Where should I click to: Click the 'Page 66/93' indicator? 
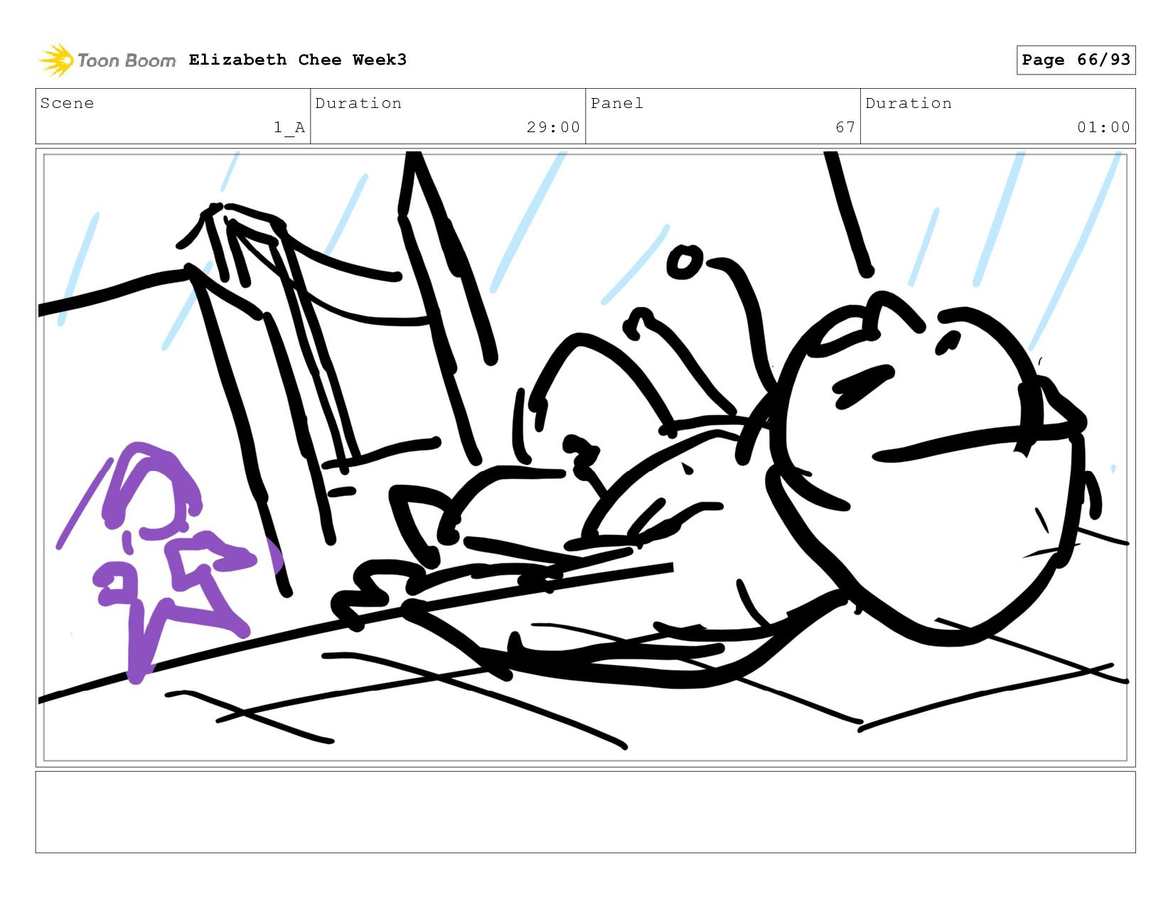tap(1076, 60)
